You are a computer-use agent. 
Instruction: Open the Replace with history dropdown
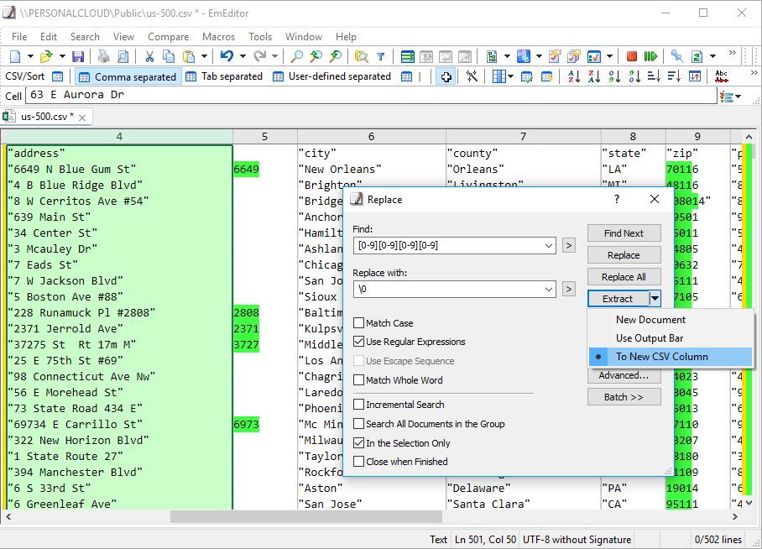[x=548, y=290]
